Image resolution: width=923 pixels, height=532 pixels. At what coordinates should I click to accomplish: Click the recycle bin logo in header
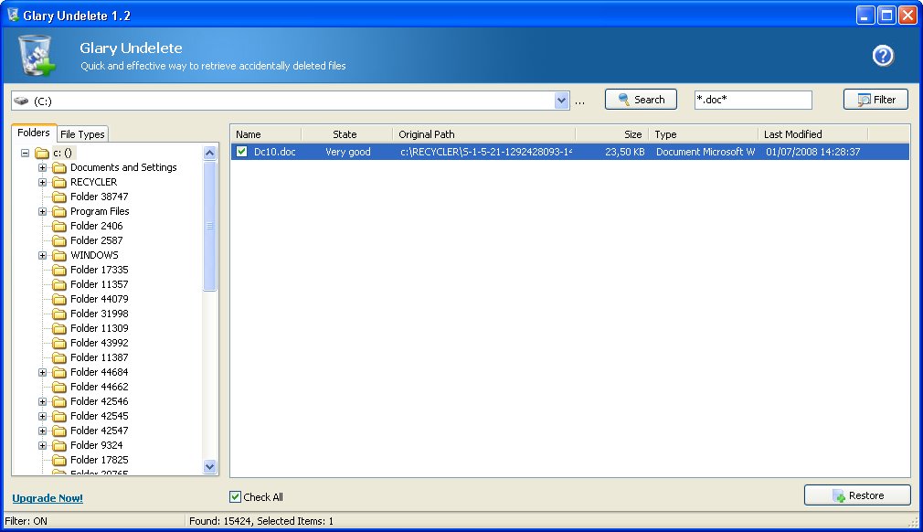point(37,56)
